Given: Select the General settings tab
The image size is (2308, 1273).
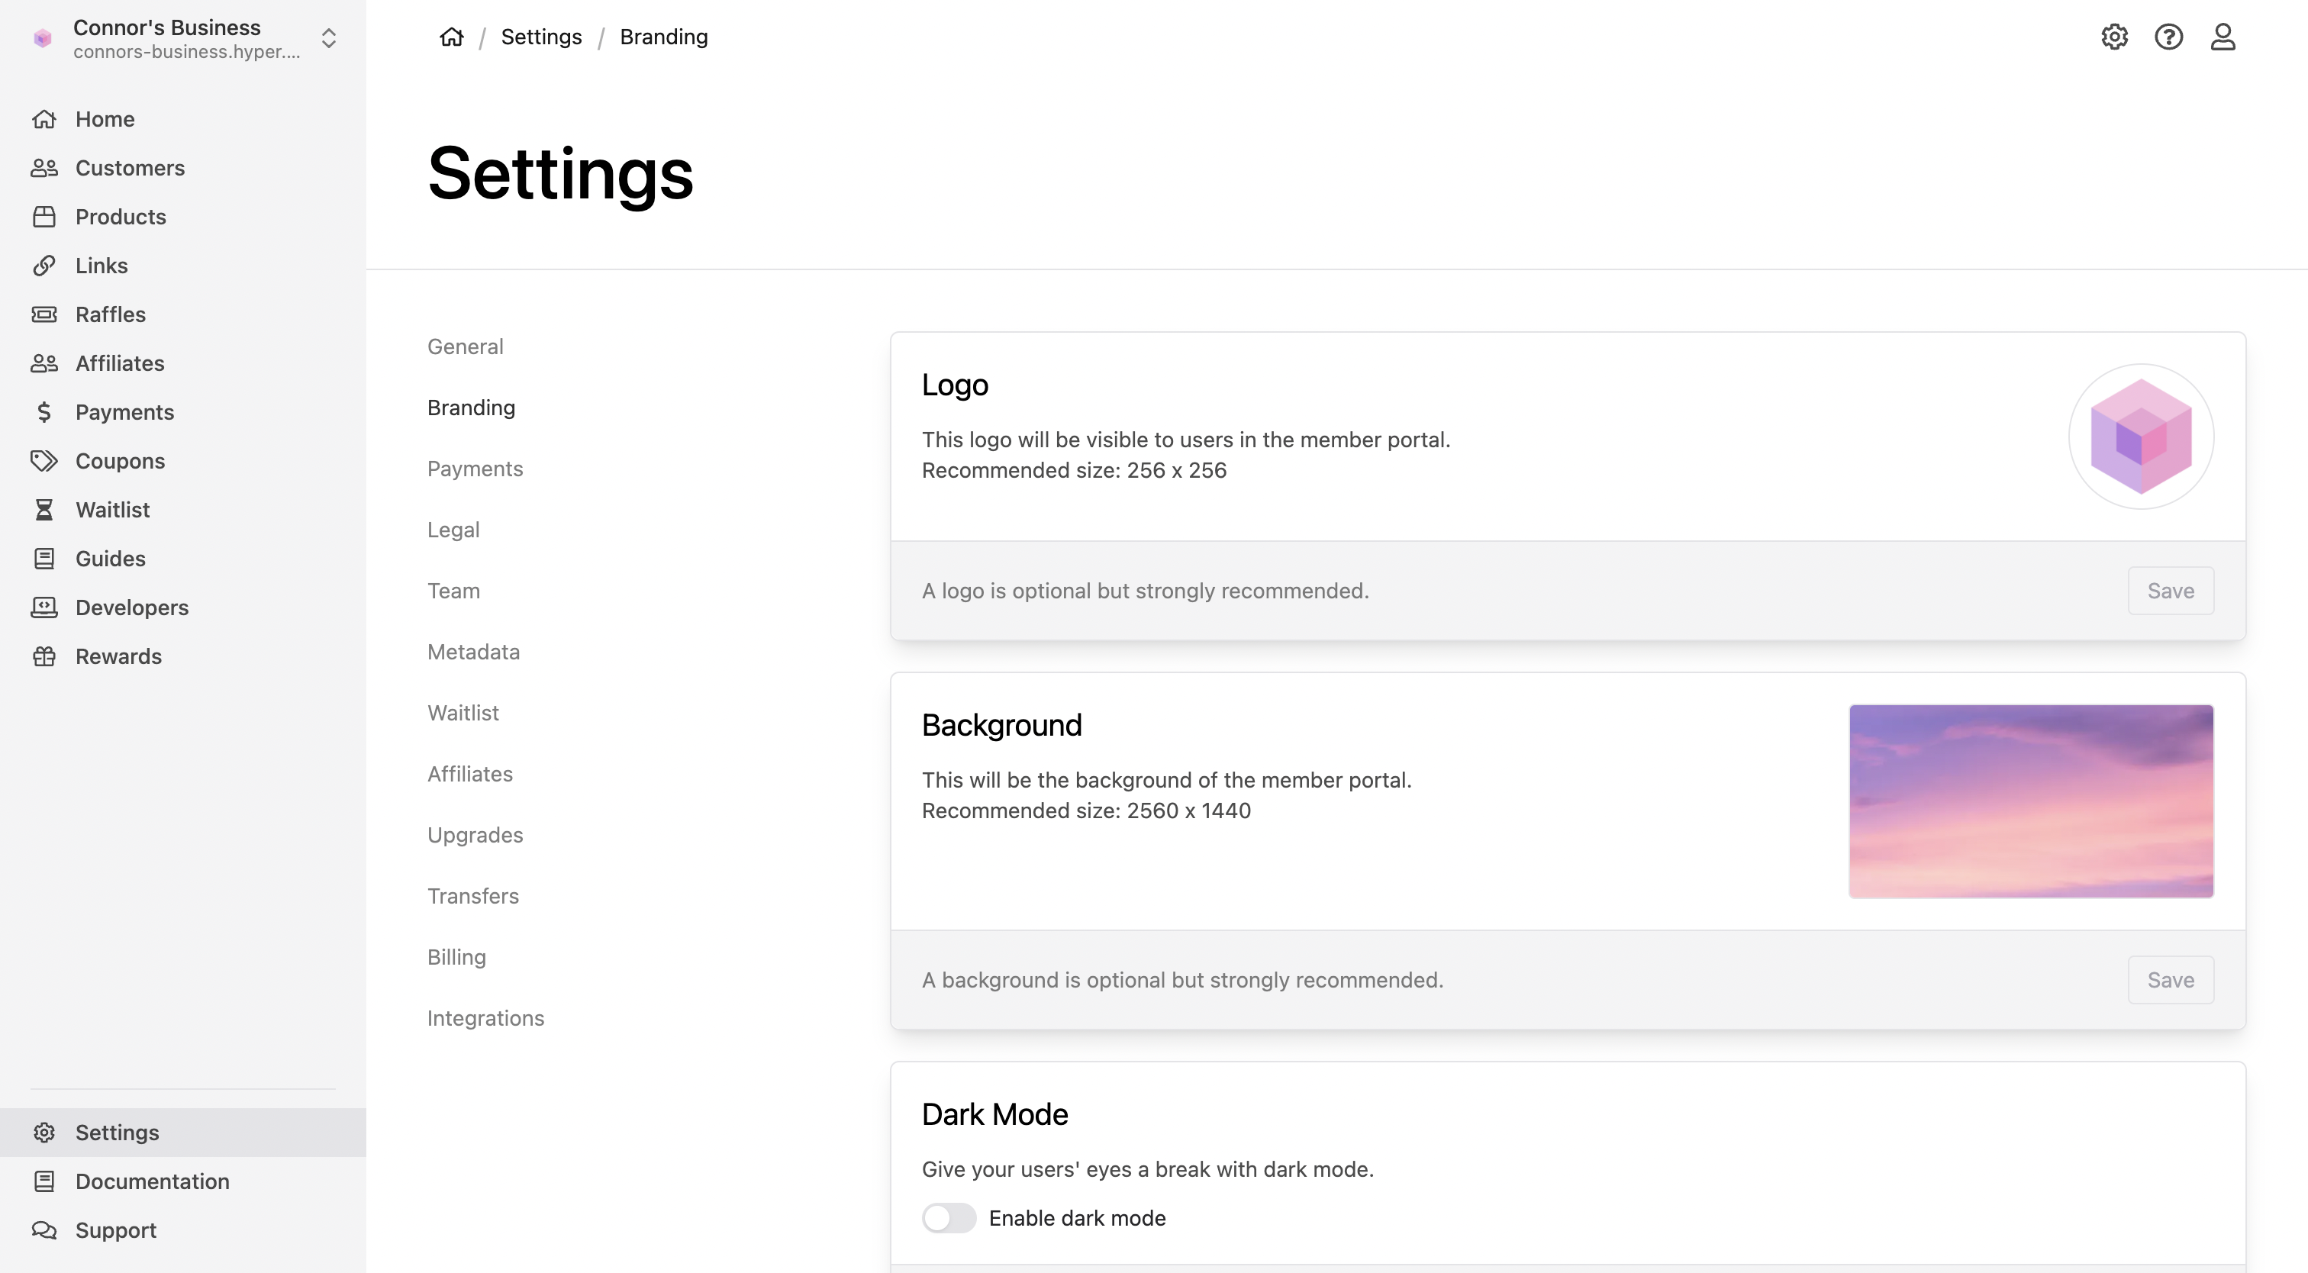Looking at the screenshot, I should pos(465,346).
